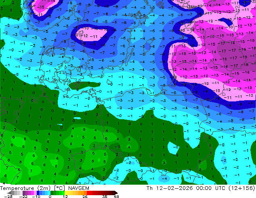Click the '12' legend scale label

click(65, 196)
